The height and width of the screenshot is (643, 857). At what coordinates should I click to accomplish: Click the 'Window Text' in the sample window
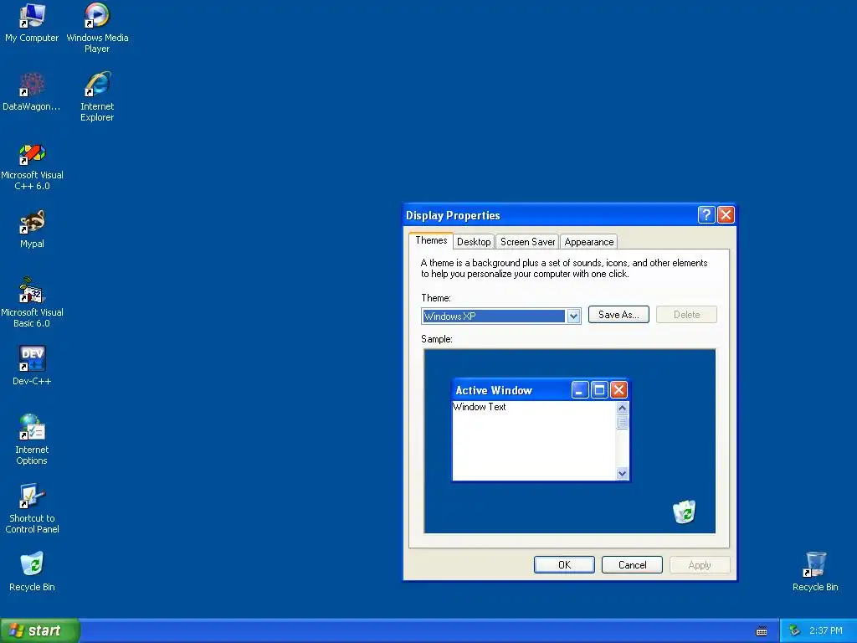tap(480, 407)
